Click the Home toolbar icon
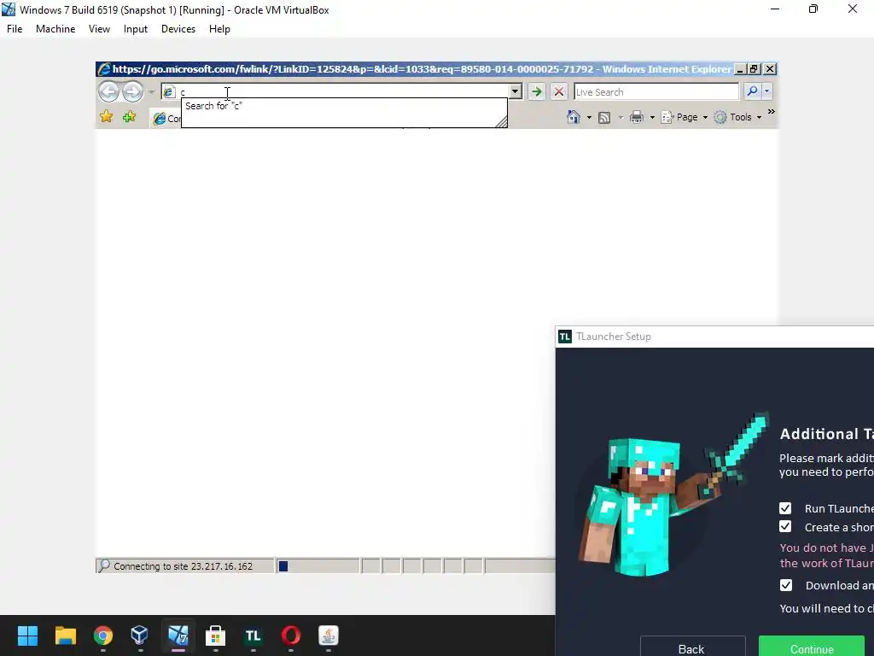The height and width of the screenshot is (656, 874). pos(573,116)
